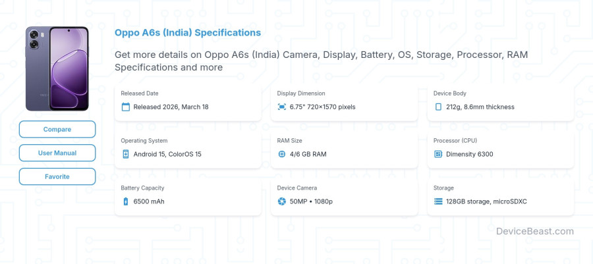The image size is (593, 264).
Task: Click the Operating System label
Action: pyautogui.click(x=144, y=140)
